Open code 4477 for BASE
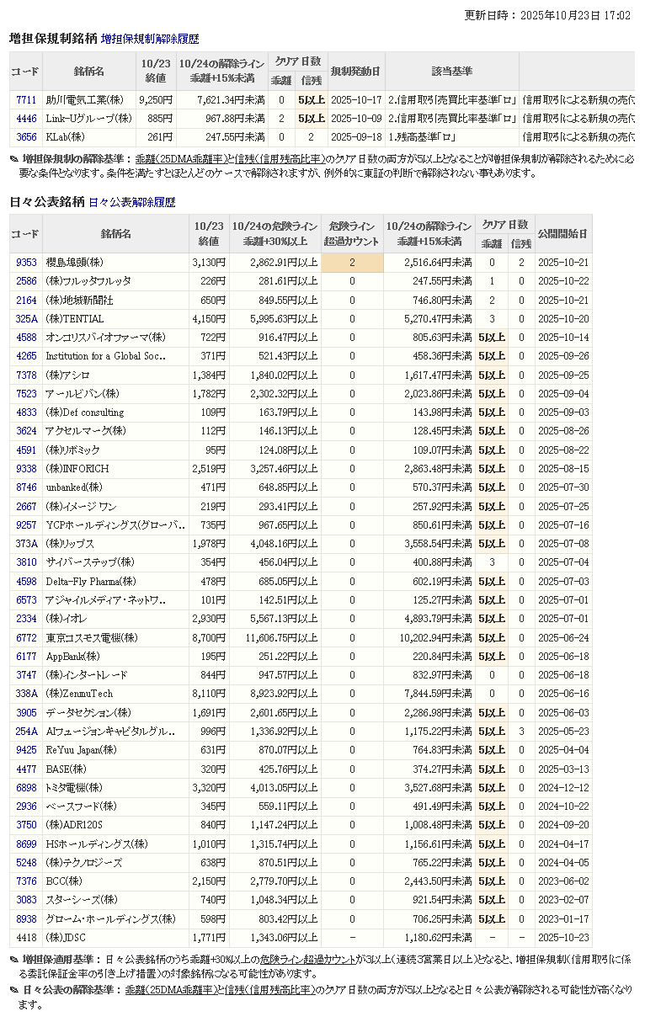This screenshot has height=1022, width=645. [26, 769]
